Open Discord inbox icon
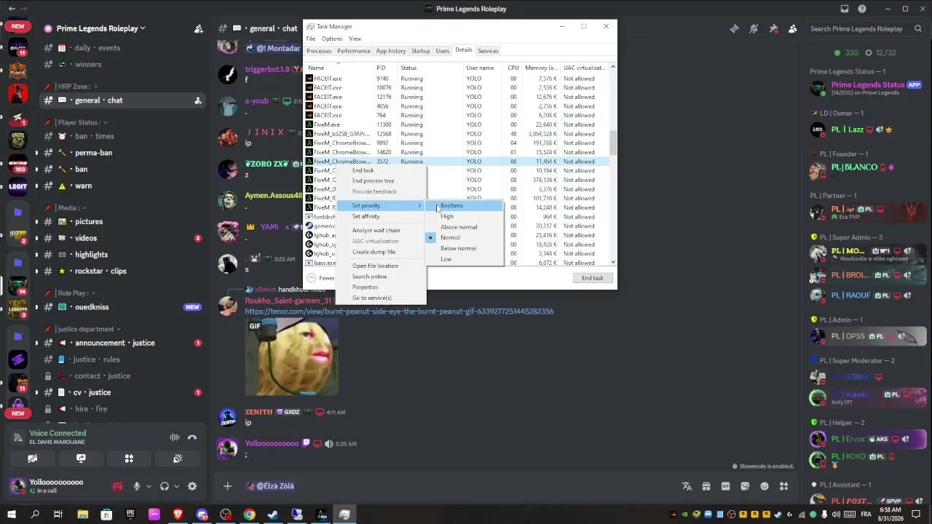 845,9
